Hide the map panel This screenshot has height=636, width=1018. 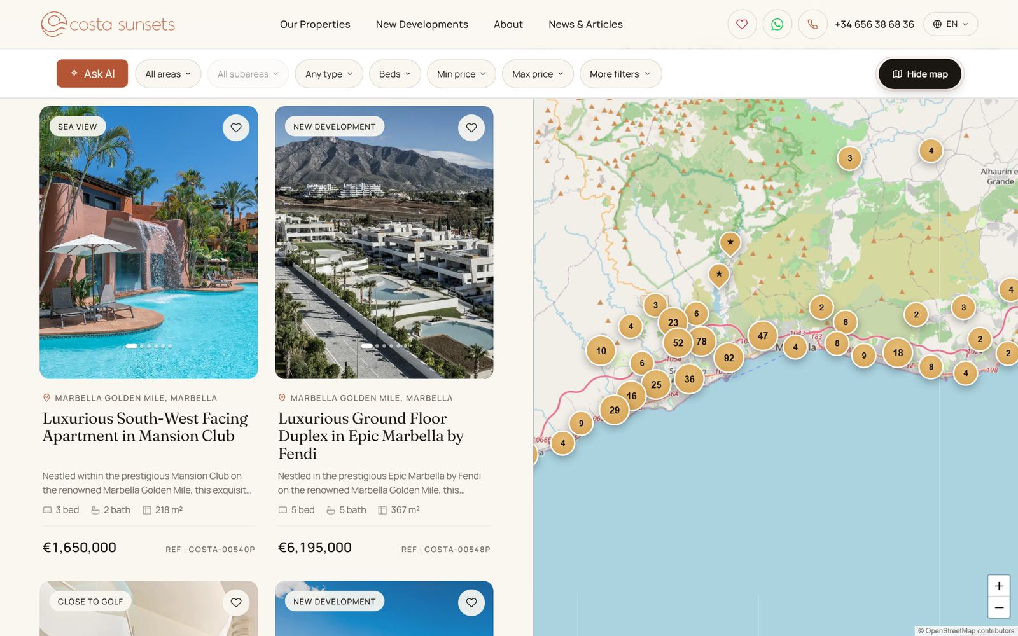click(920, 74)
